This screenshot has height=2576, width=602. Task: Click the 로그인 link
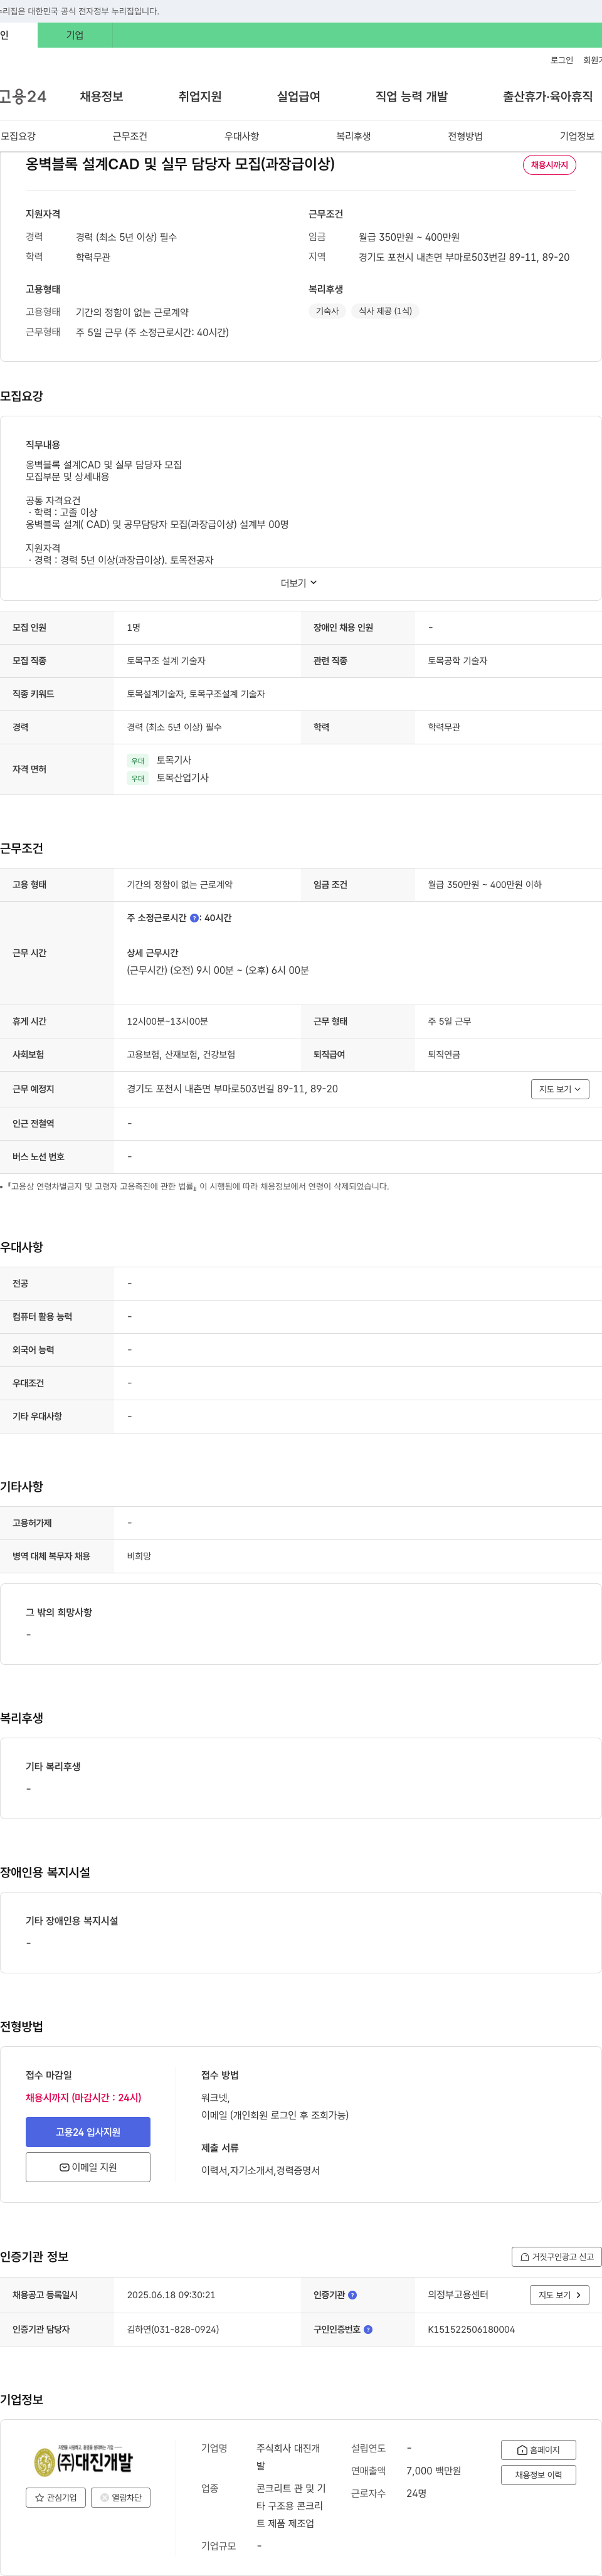pos(562,60)
